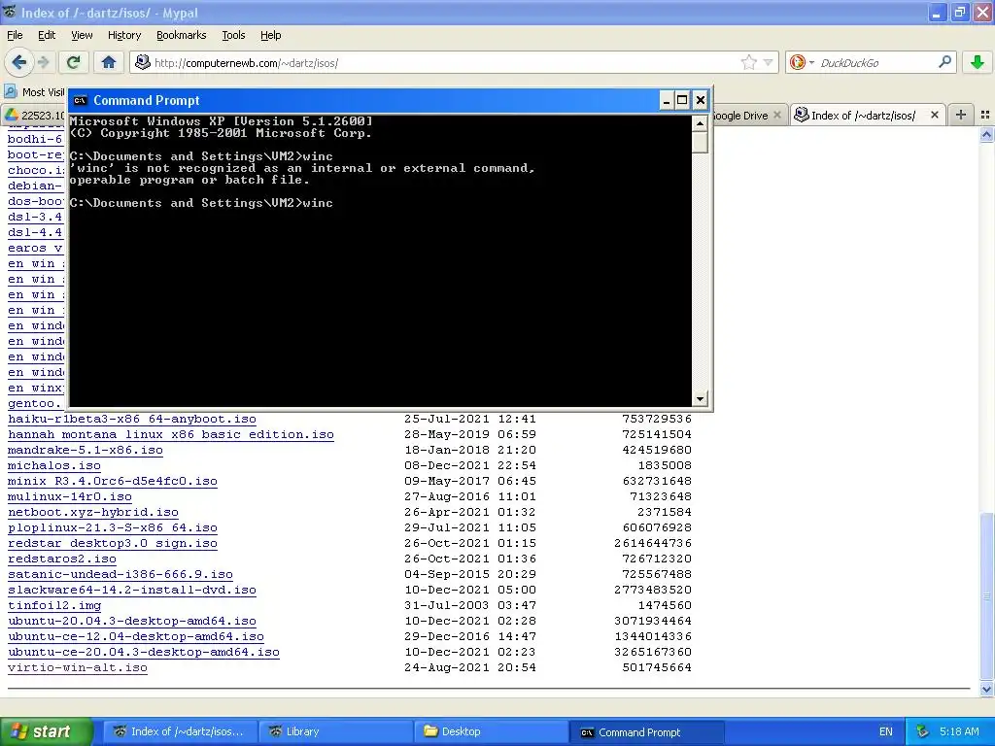Bookmark this page with star icon
995x746 pixels.
point(749,62)
